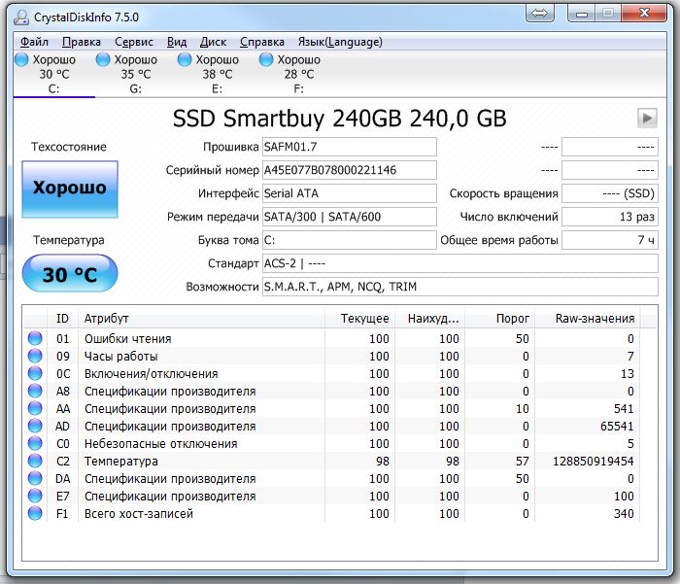Select the Часы работы attribute text
The width and height of the screenshot is (680, 584).
[x=121, y=357]
